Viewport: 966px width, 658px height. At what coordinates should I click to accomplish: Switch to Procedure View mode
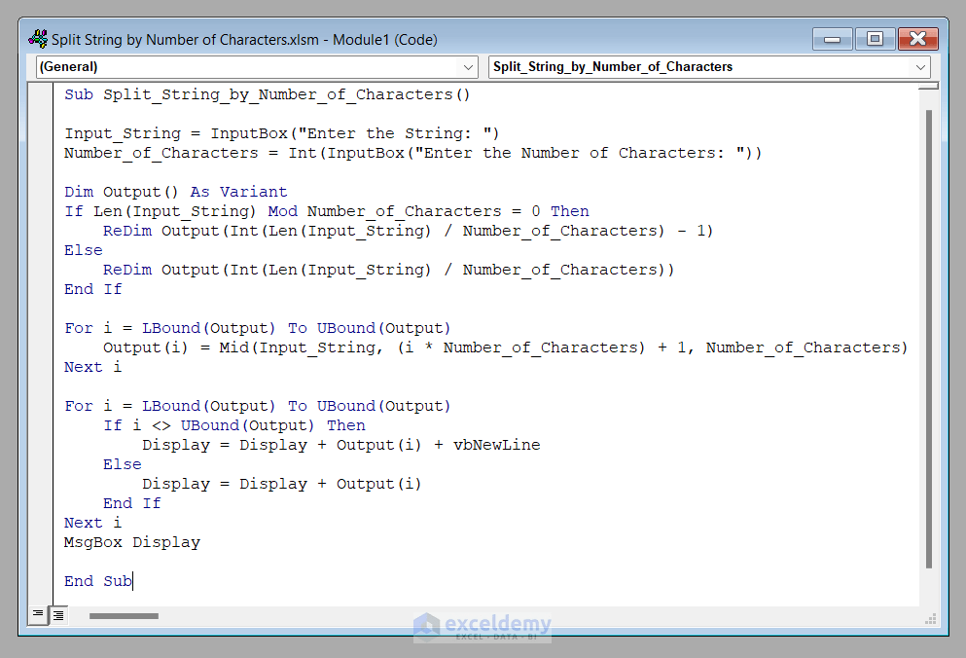coord(37,615)
